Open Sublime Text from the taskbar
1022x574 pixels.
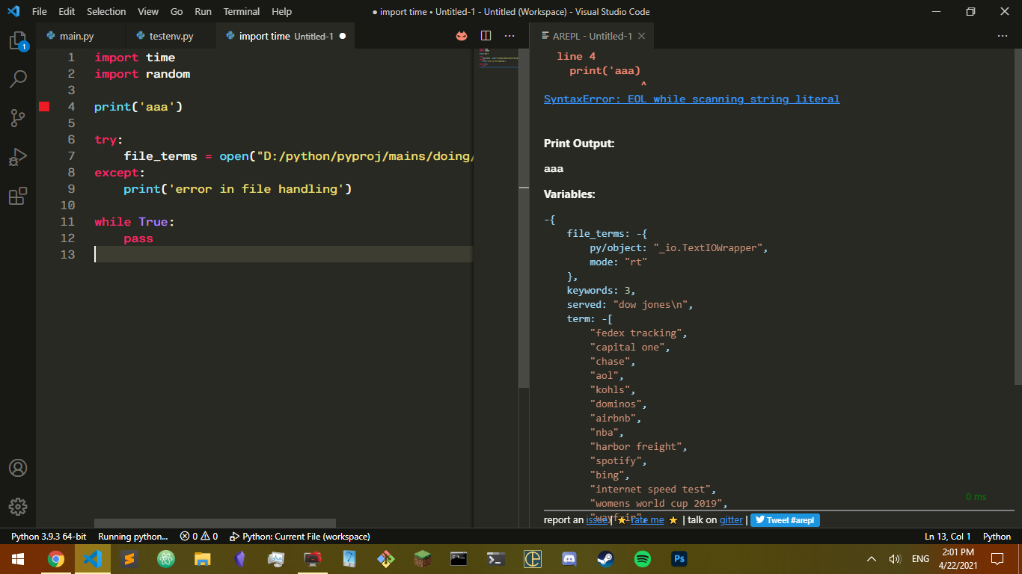pos(129,559)
